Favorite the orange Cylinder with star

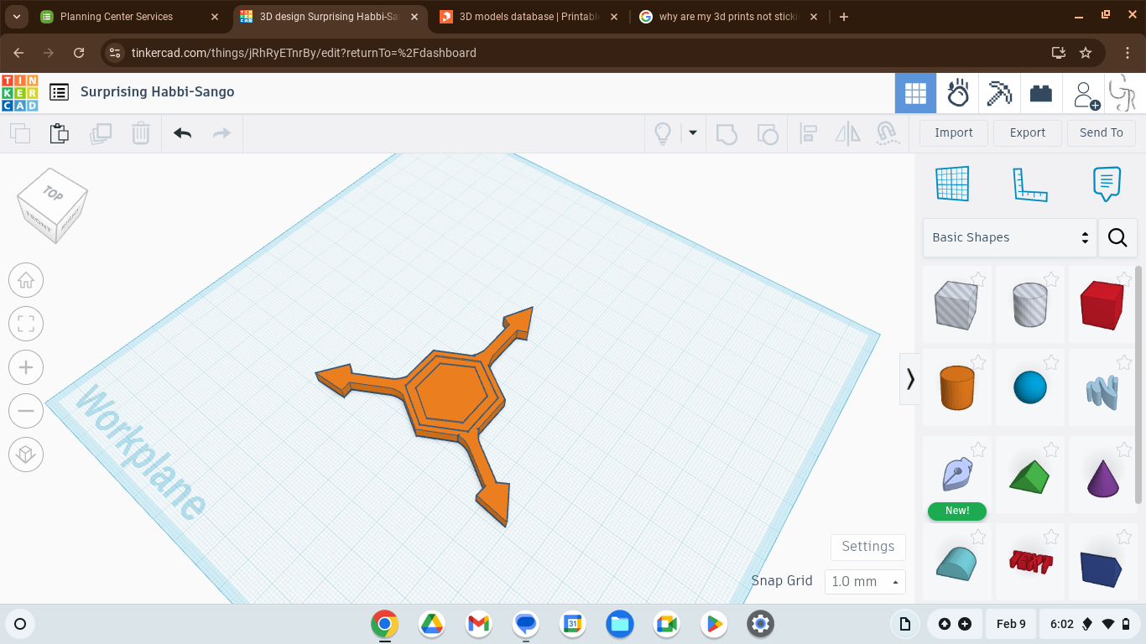[x=978, y=362]
